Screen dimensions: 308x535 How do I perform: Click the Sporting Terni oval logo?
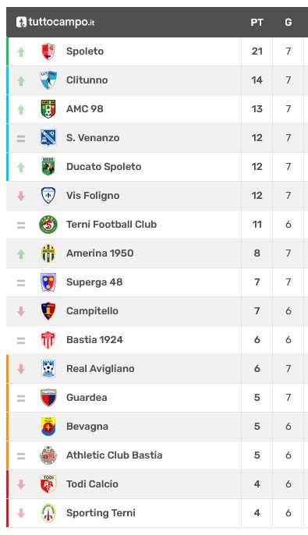coord(48,513)
